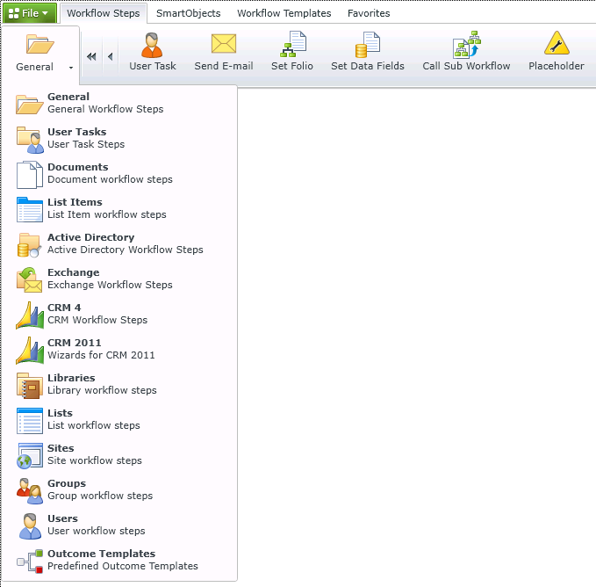Go to previous steps with single-left arrow
The width and height of the screenshot is (596, 587).
(111, 57)
